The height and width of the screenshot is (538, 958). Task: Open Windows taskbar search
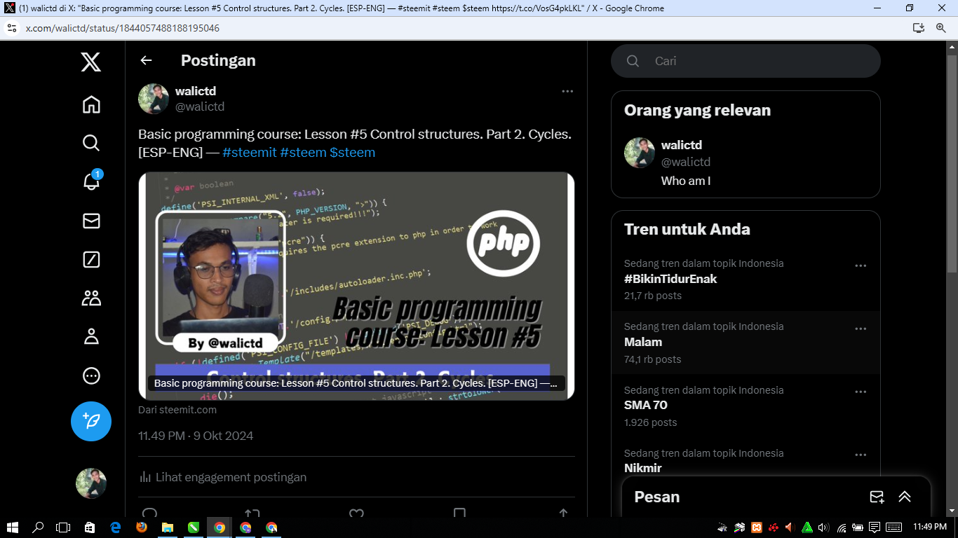[x=38, y=527]
